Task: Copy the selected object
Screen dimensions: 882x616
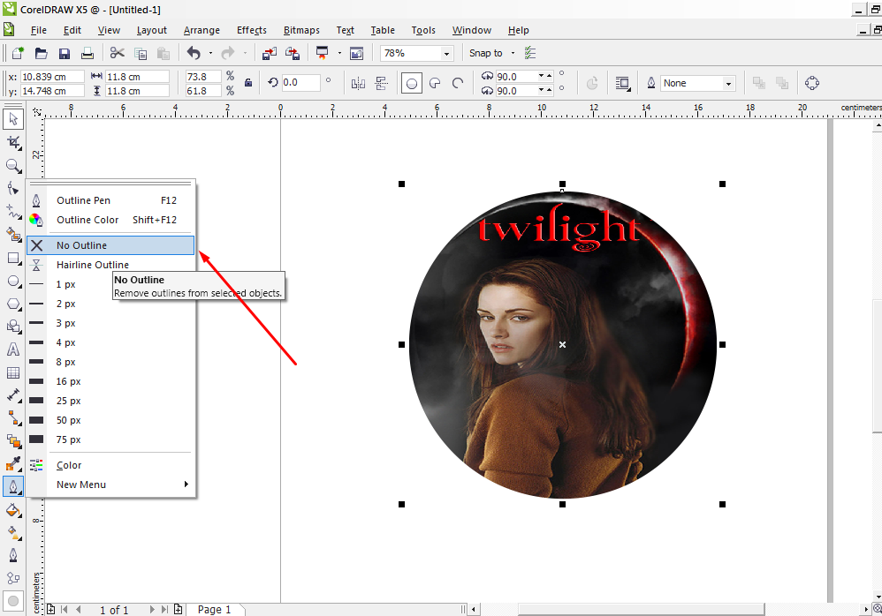Action: point(141,53)
